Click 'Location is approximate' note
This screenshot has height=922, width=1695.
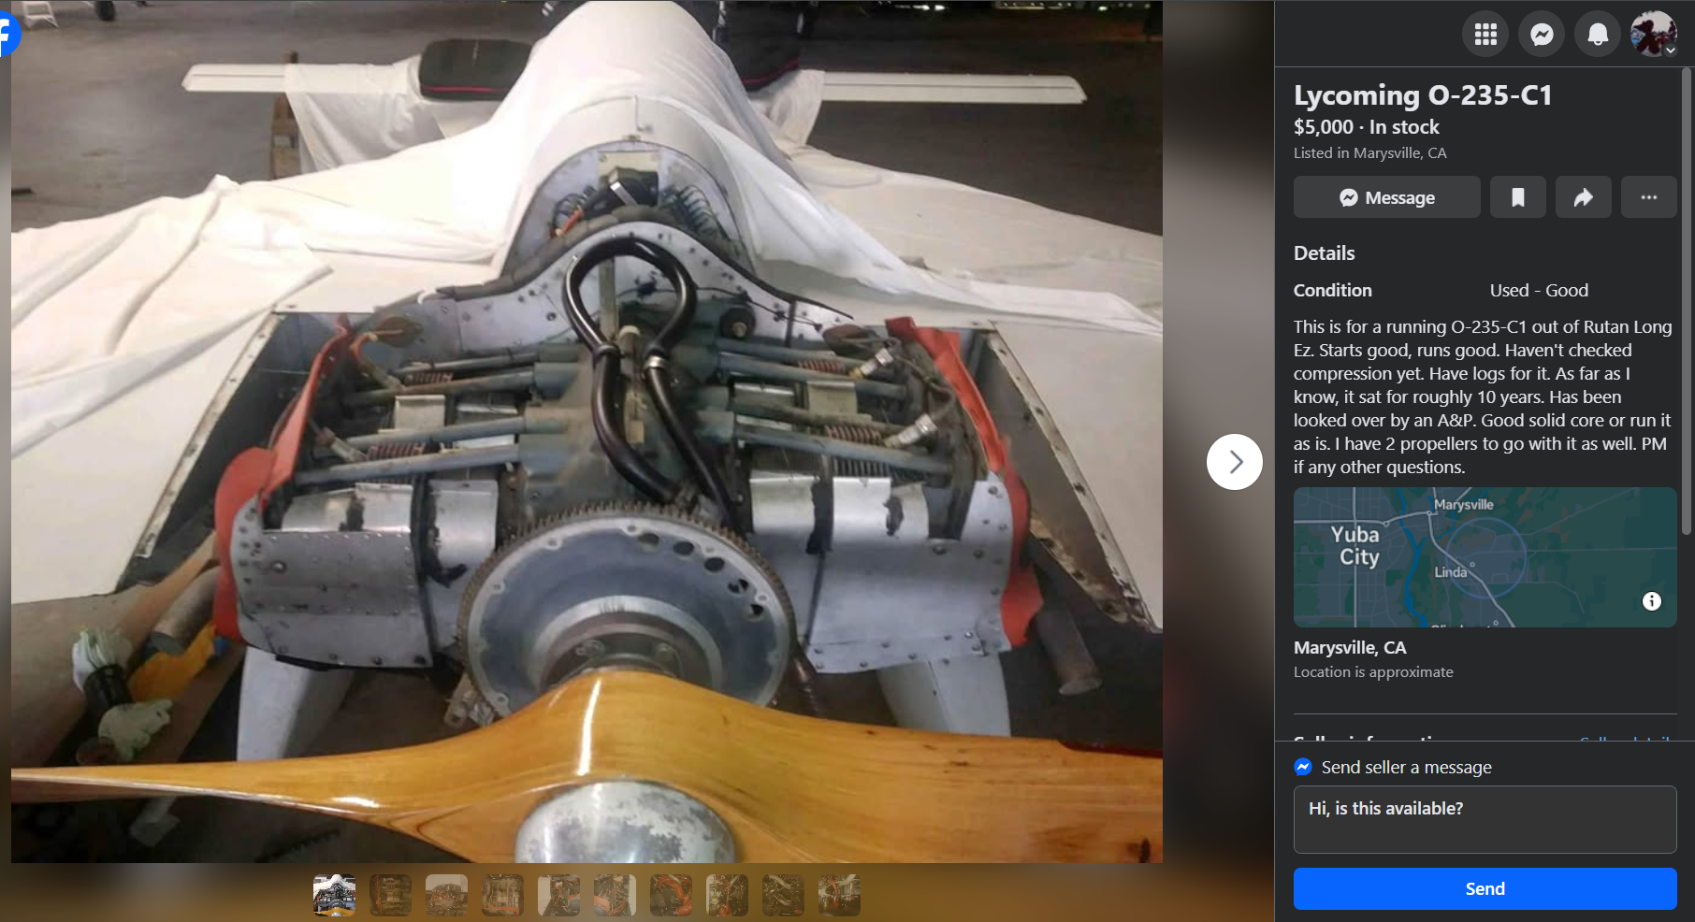[1373, 672]
